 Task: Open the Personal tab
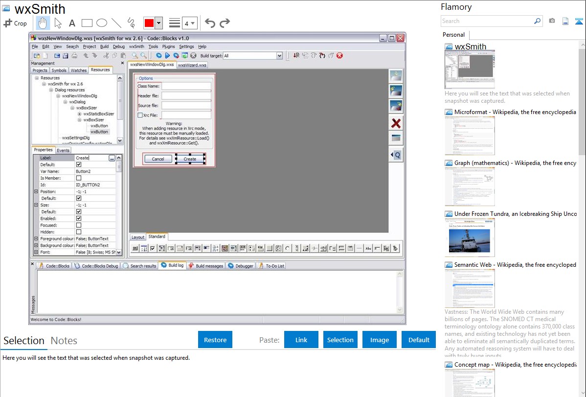click(x=453, y=35)
